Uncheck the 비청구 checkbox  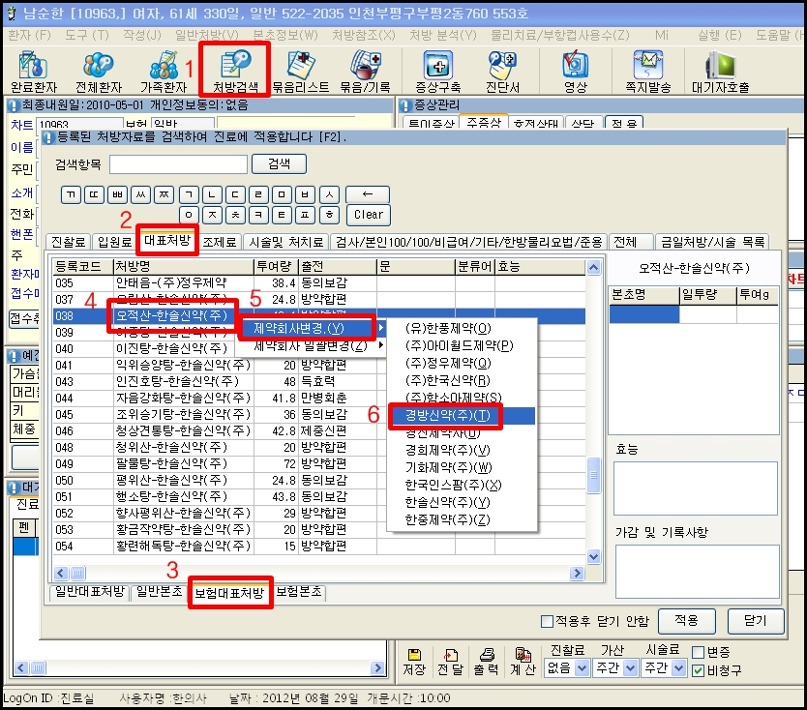click(x=699, y=669)
